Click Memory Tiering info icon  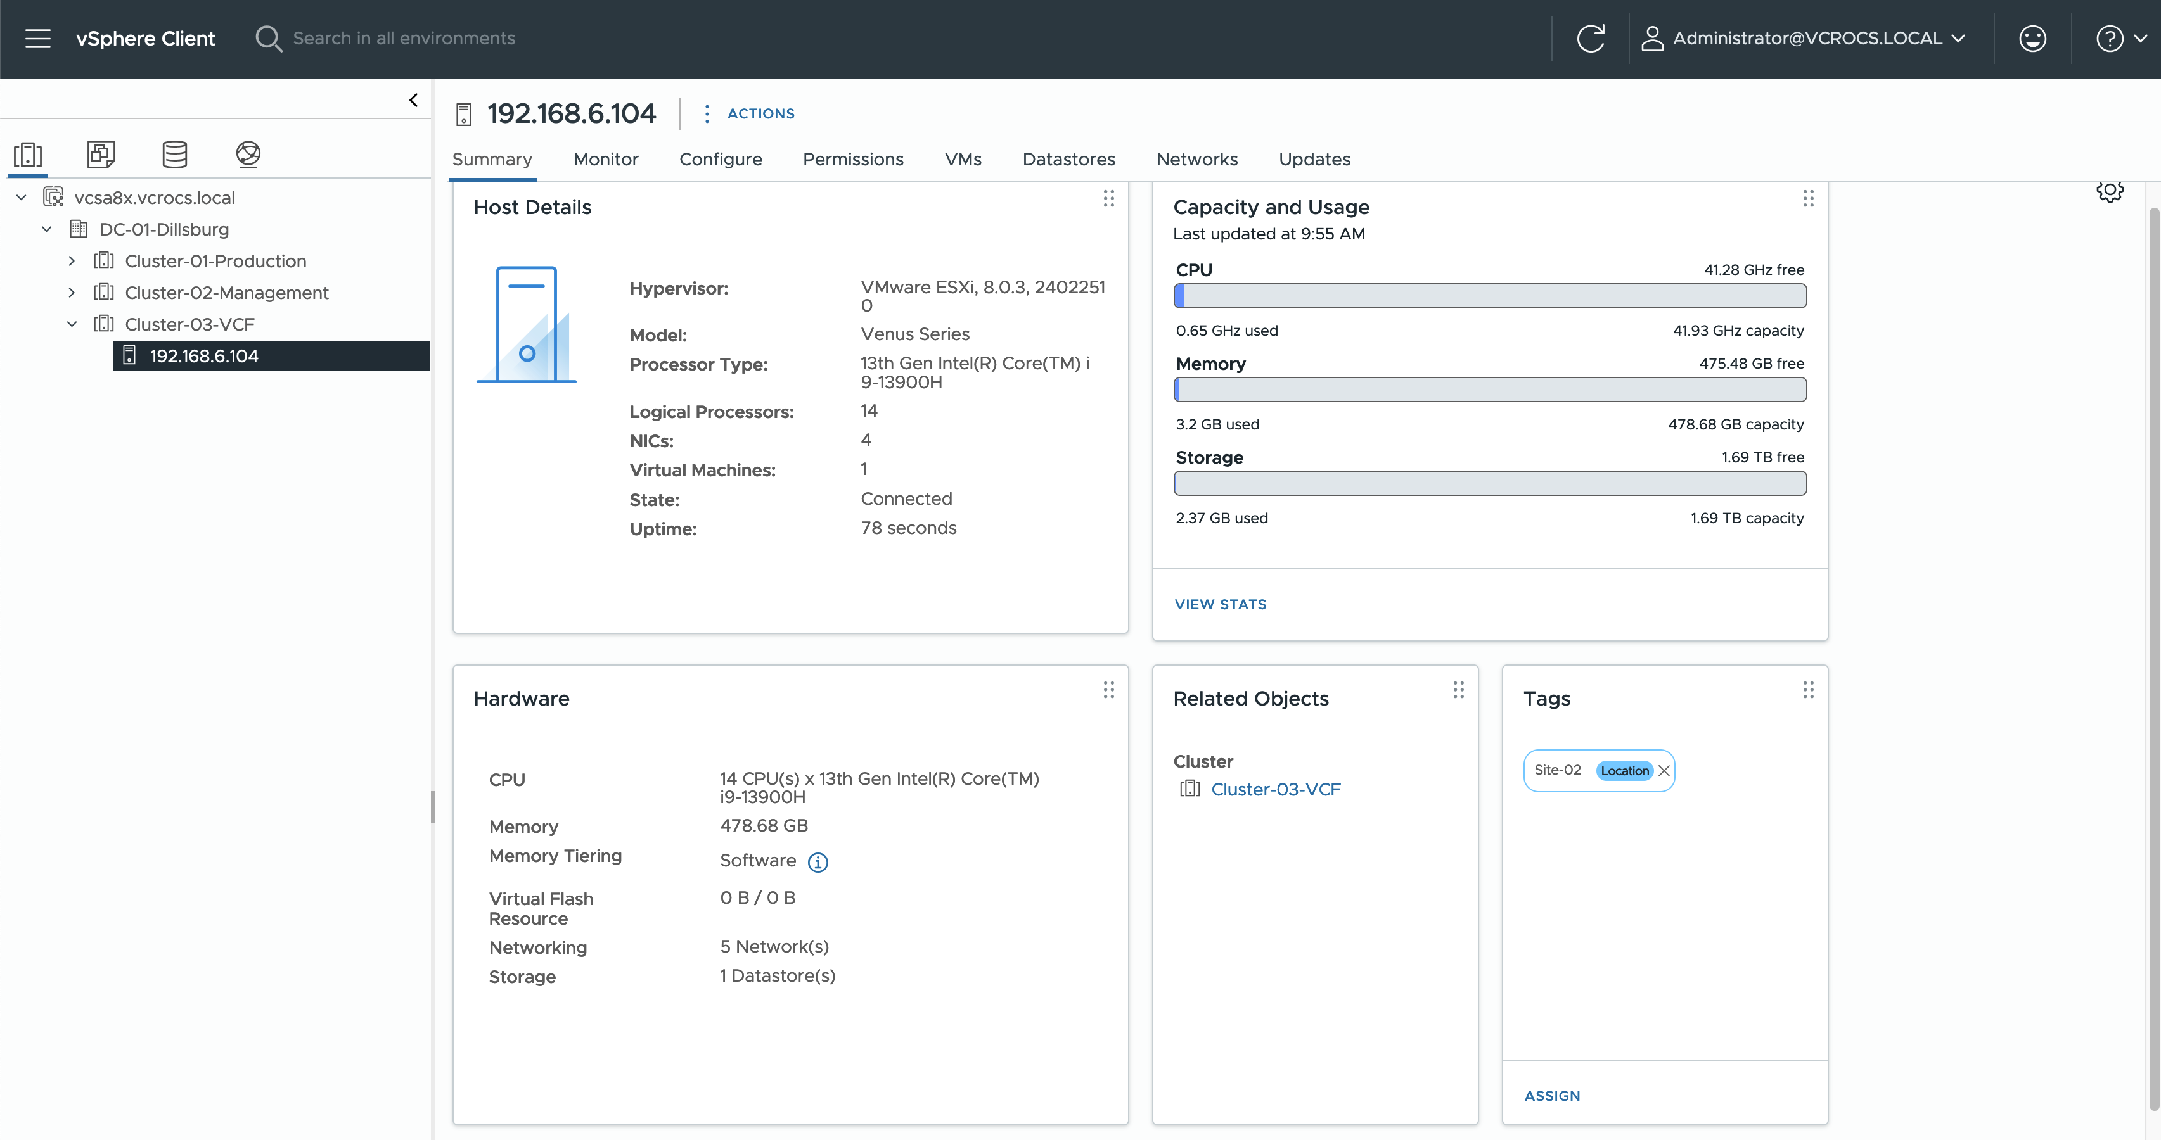pyautogui.click(x=817, y=862)
